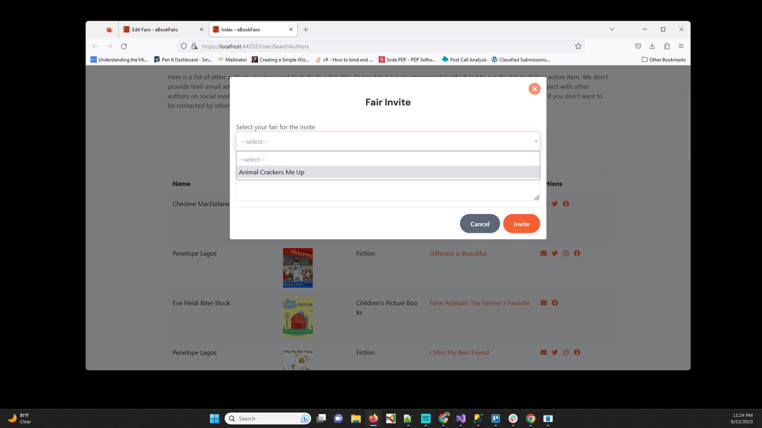Open the Instagram icon beside Different is Beautiful

(x=566, y=253)
